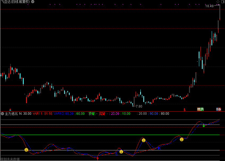Click the square panel icon at top-right corner
Screen dimensions: 225x161
coord(222,2)
